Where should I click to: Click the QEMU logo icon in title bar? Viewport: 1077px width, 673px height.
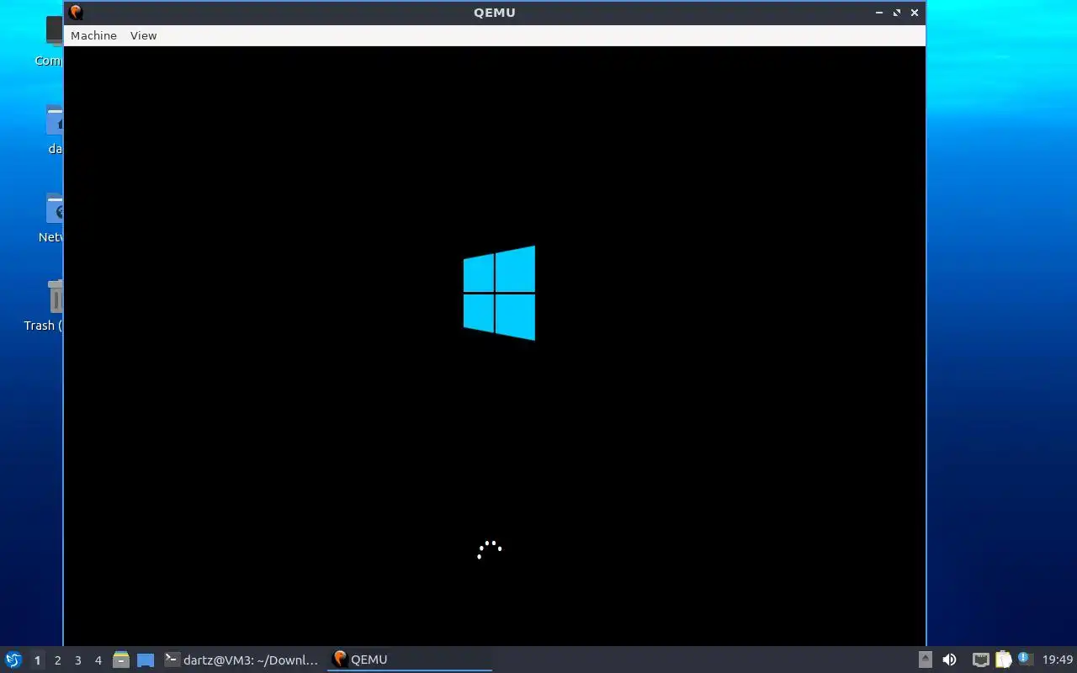coord(76,12)
